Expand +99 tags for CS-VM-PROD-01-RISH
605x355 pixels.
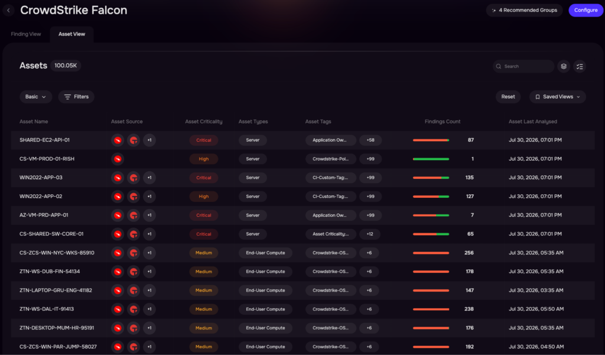370,158
